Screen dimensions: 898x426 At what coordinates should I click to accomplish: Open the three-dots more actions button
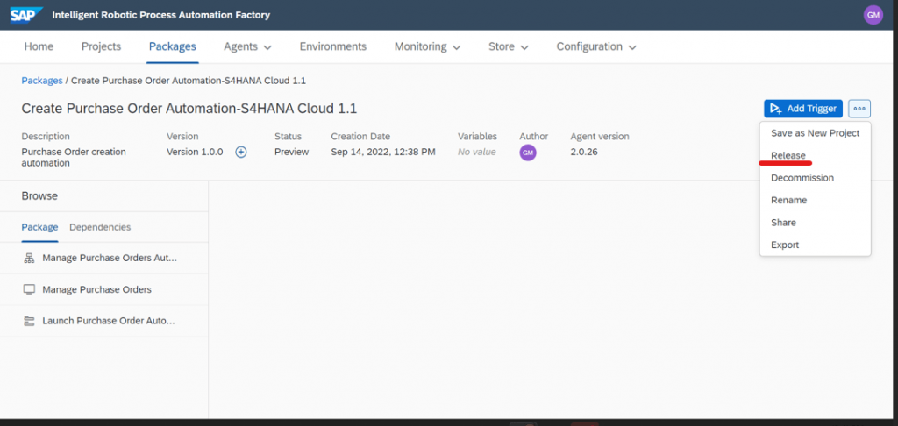pyautogui.click(x=859, y=108)
